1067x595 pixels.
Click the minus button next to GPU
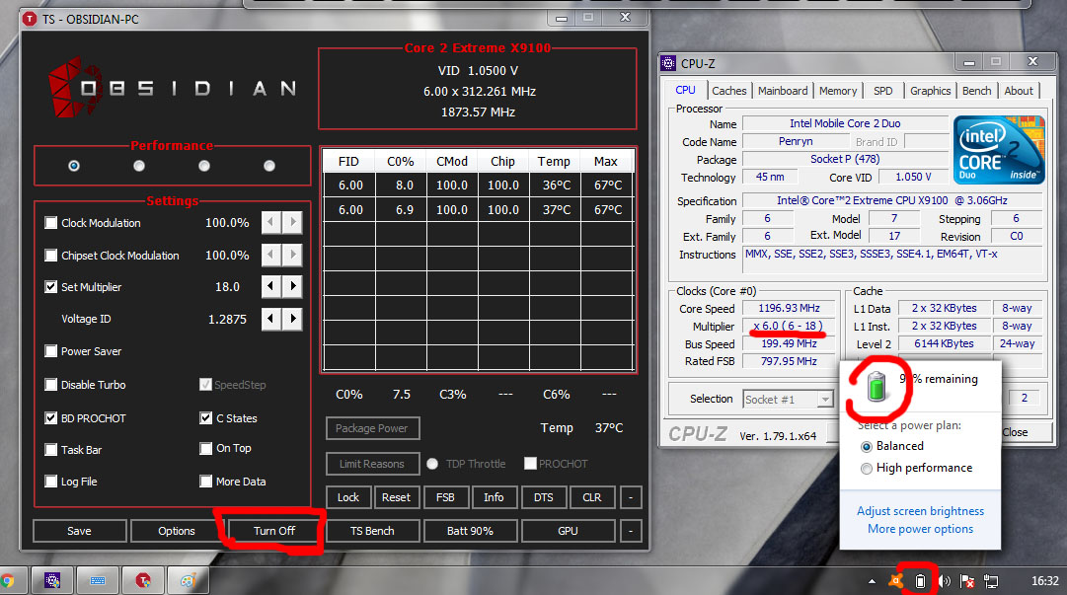click(631, 531)
